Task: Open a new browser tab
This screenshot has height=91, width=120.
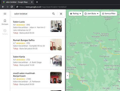Action: pos(37,2)
